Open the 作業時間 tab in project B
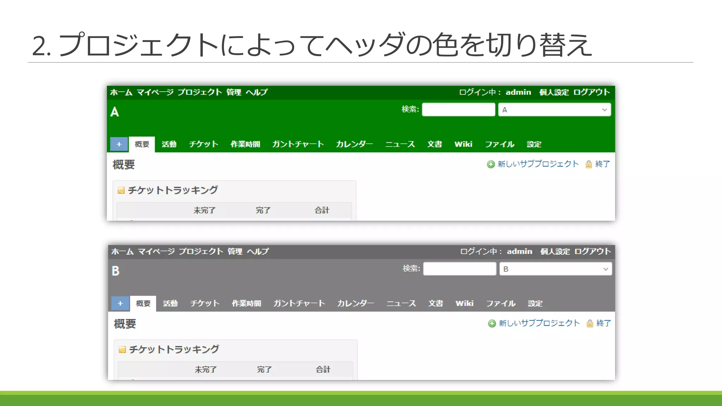The image size is (722, 406). point(246,303)
